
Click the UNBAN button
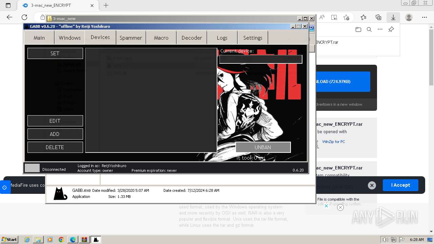[x=263, y=147]
